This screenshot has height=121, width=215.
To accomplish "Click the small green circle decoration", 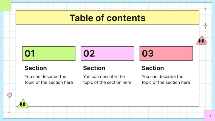I will [9, 112].
